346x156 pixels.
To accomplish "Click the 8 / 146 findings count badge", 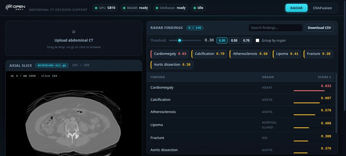I will 195,28.
